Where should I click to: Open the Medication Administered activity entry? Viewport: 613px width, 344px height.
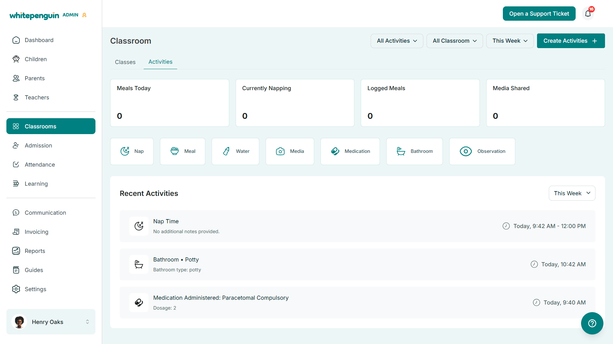[x=357, y=303]
